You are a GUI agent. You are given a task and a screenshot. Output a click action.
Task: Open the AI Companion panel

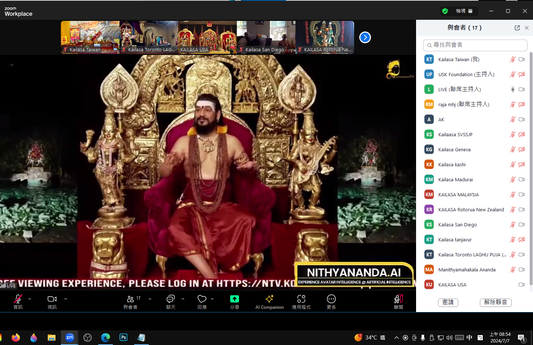pos(269,302)
